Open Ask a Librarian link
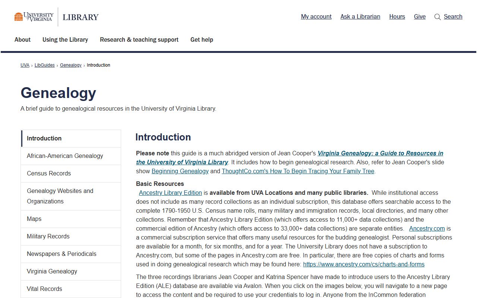 360,16
